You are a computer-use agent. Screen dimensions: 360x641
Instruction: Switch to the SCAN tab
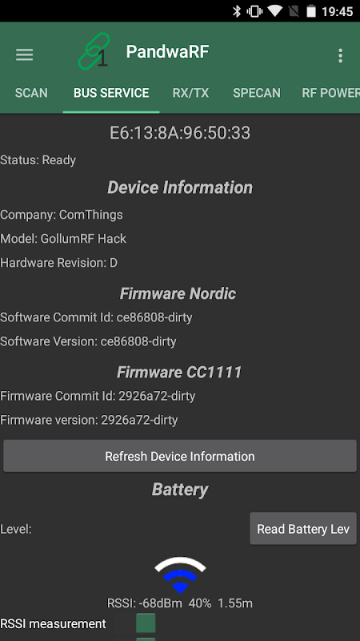pos(31,93)
